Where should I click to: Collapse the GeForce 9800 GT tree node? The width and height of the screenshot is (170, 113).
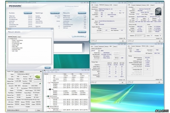[46, 106]
